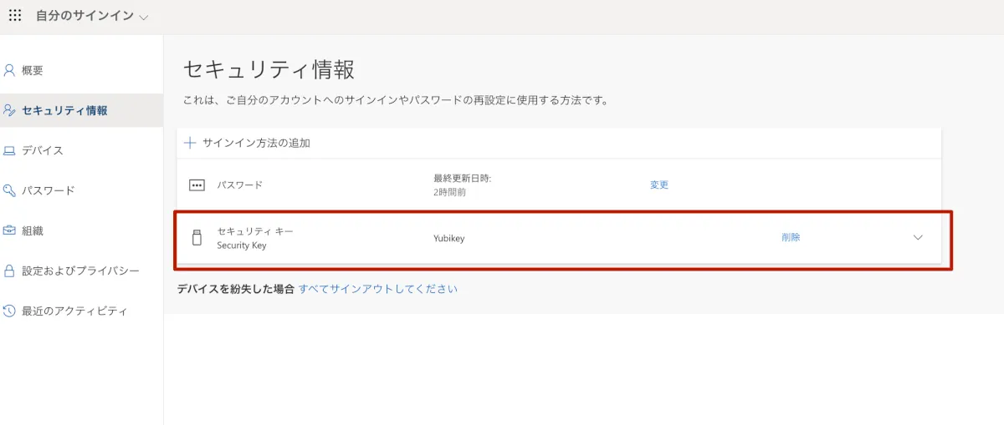Click the パスワード key icon in sidebar

click(x=9, y=190)
